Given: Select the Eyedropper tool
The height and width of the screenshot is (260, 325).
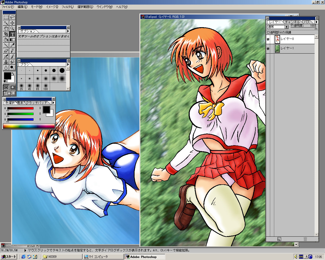Looking at the screenshot, I should (12, 45).
